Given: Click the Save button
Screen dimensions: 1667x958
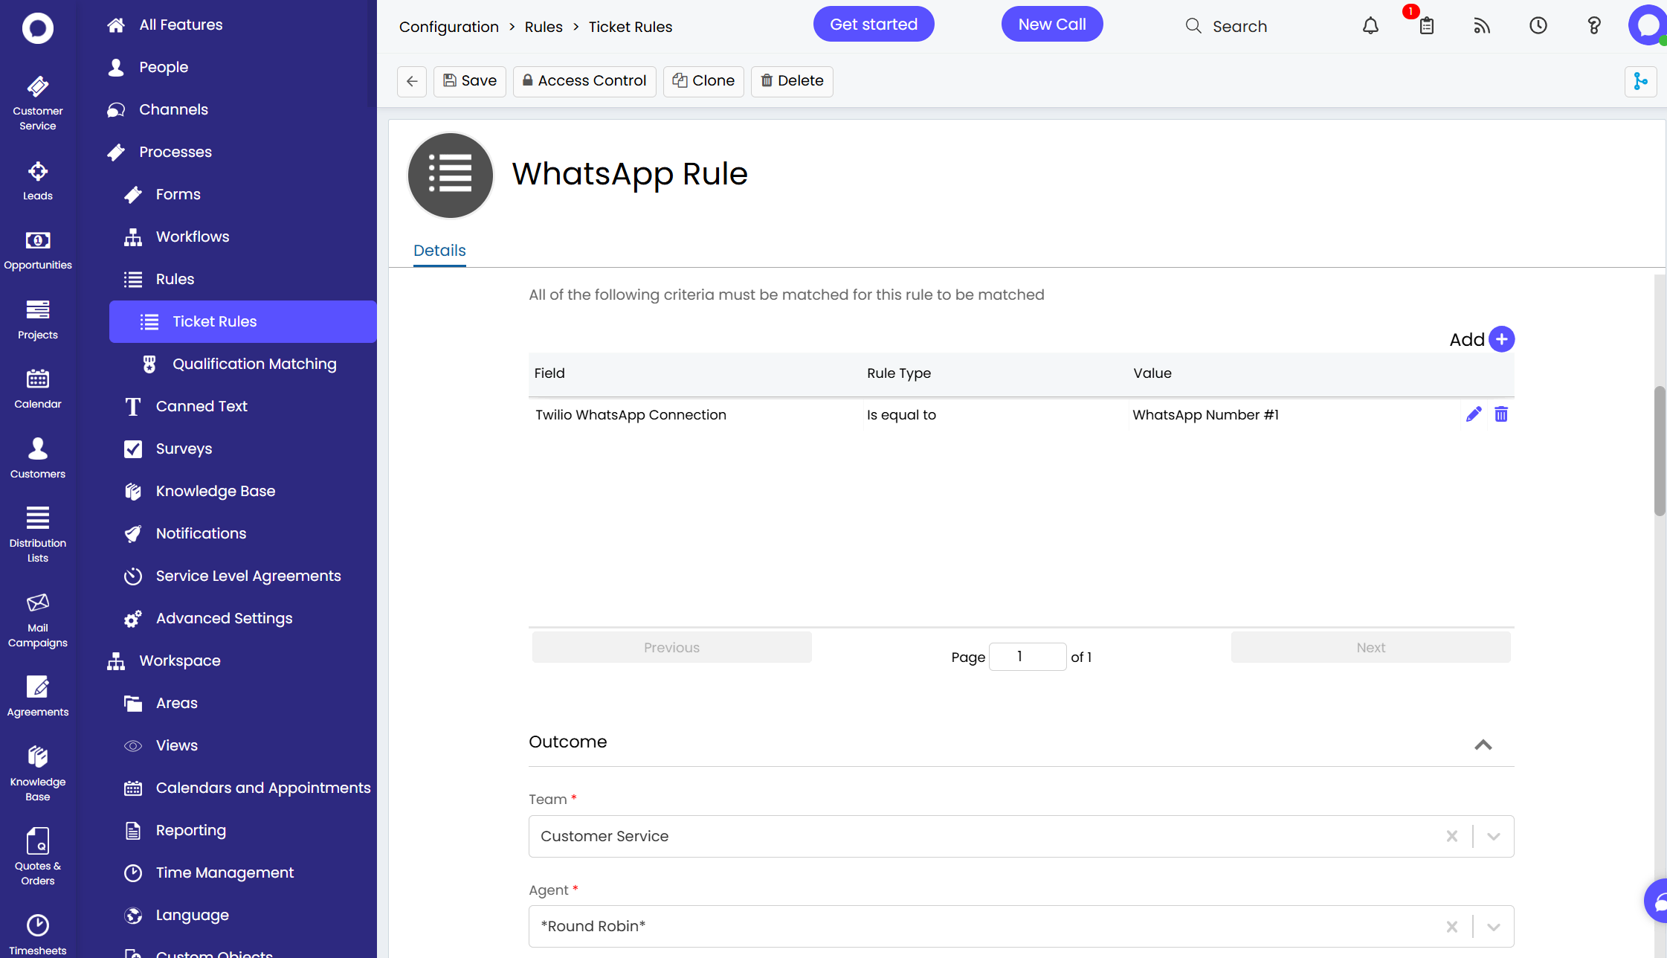Looking at the screenshot, I should [470, 81].
